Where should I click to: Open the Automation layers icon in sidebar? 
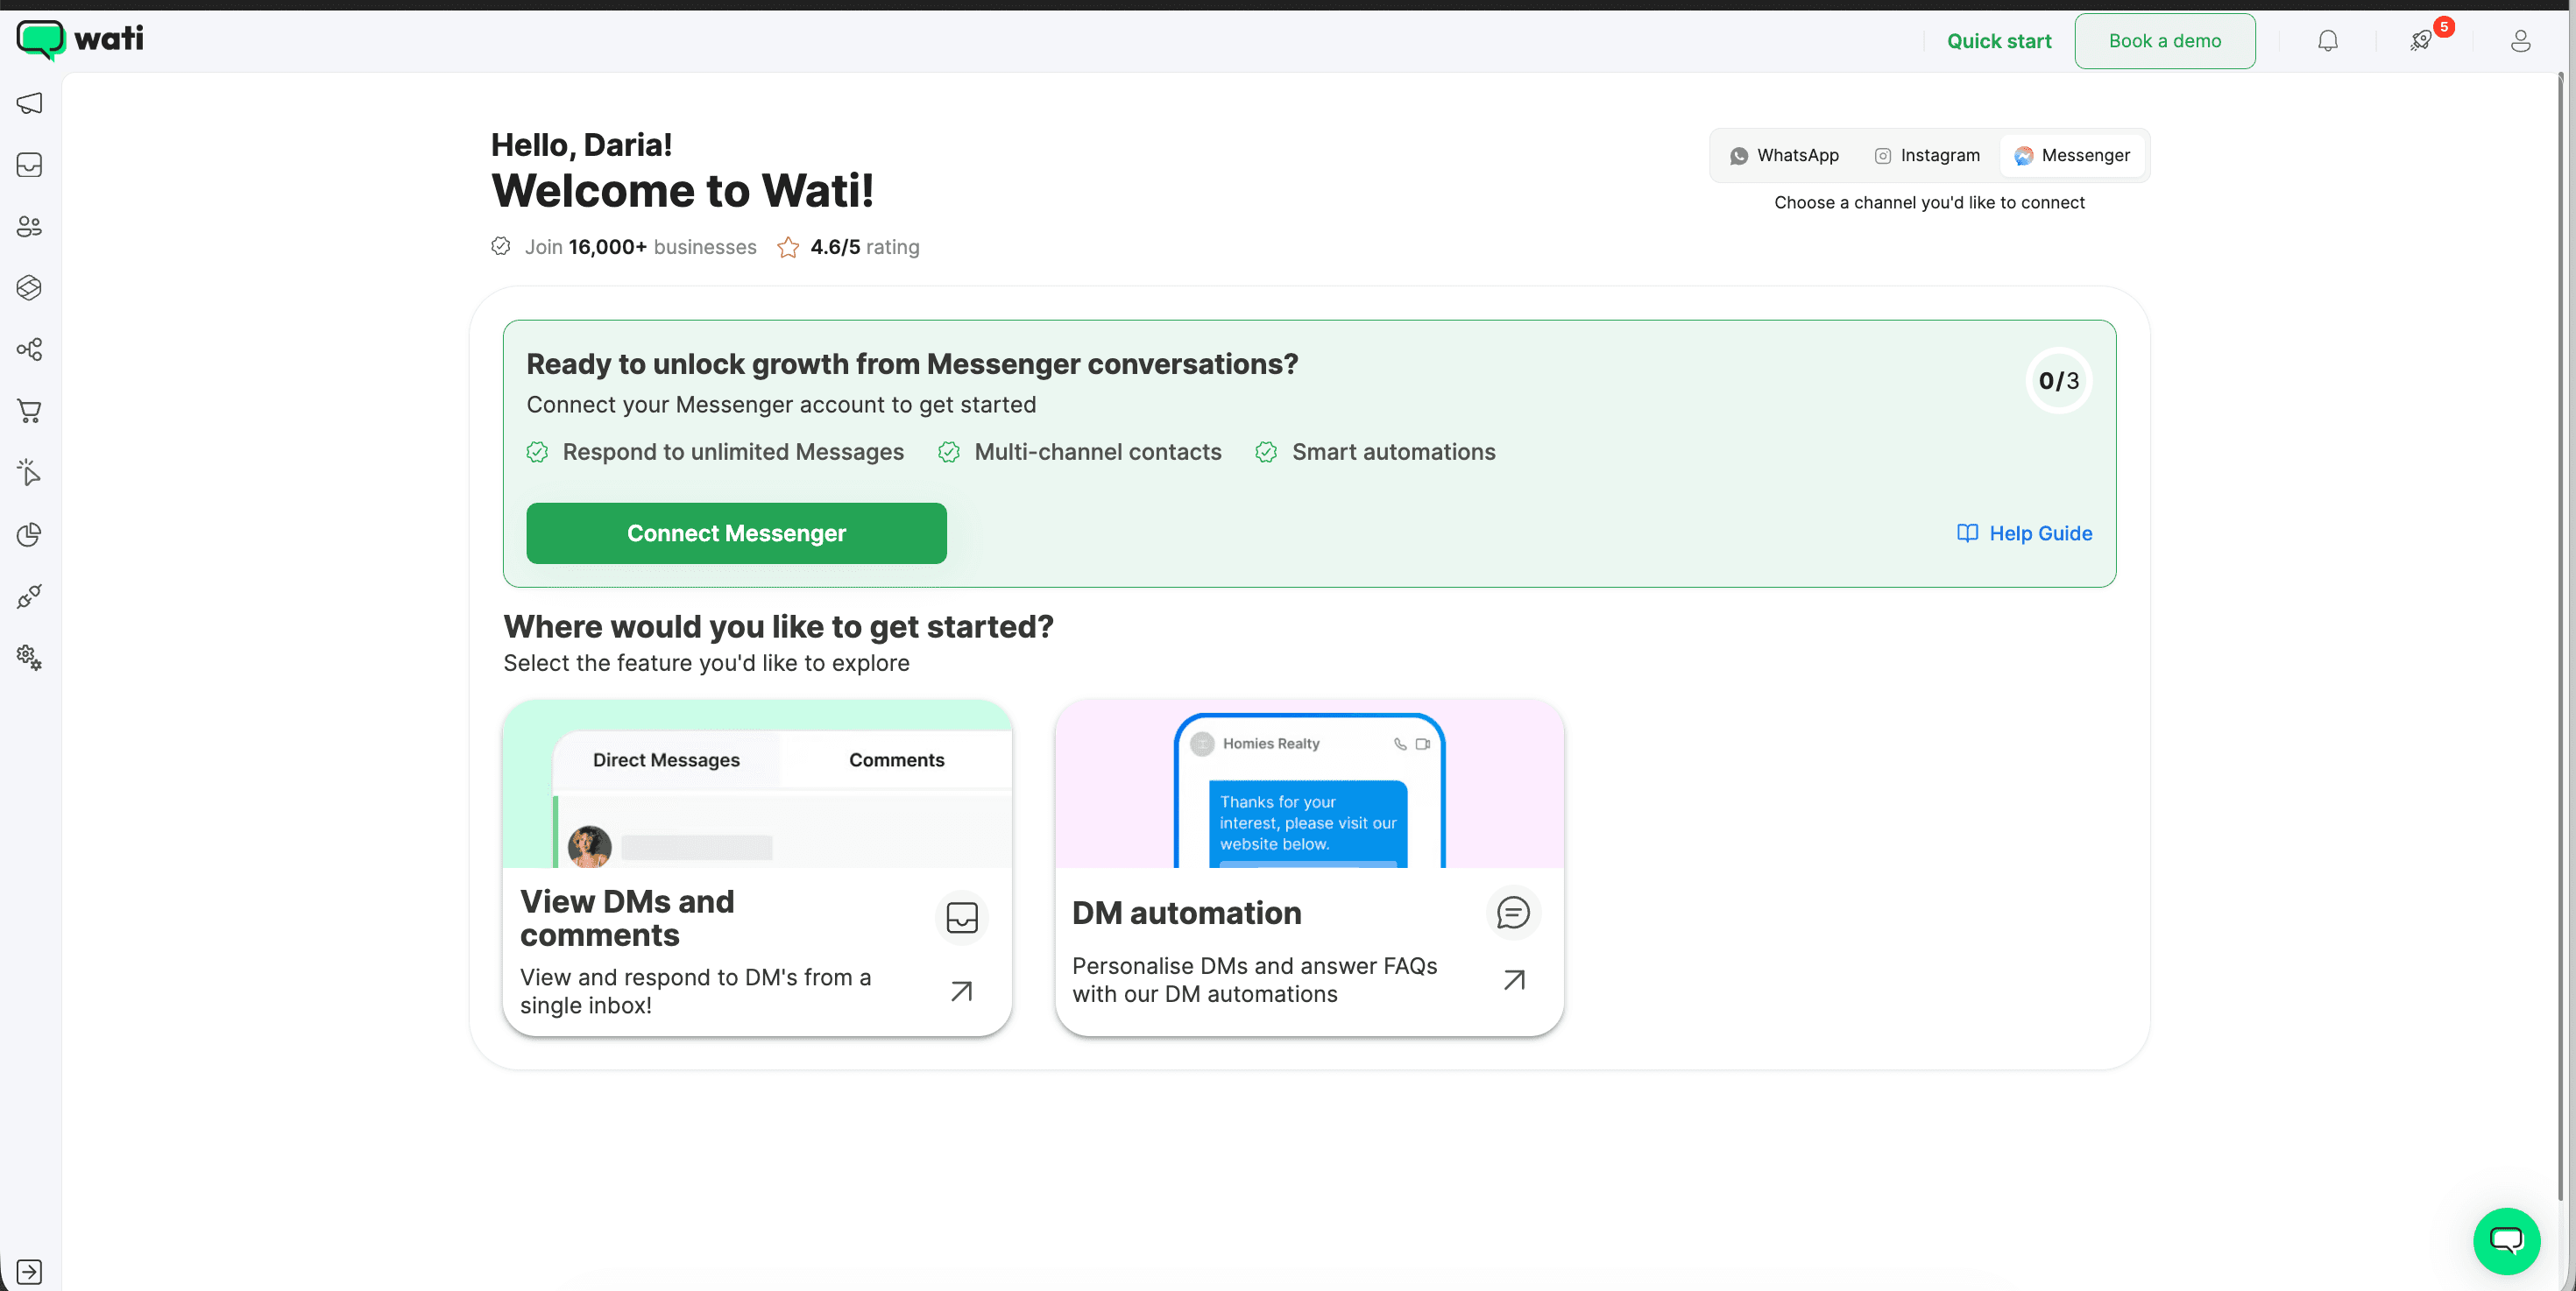(x=29, y=288)
